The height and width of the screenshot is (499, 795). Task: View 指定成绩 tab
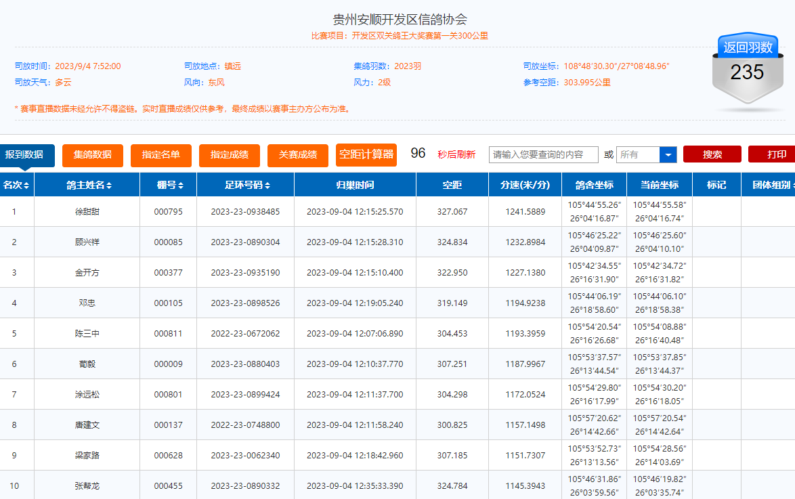(229, 155)
